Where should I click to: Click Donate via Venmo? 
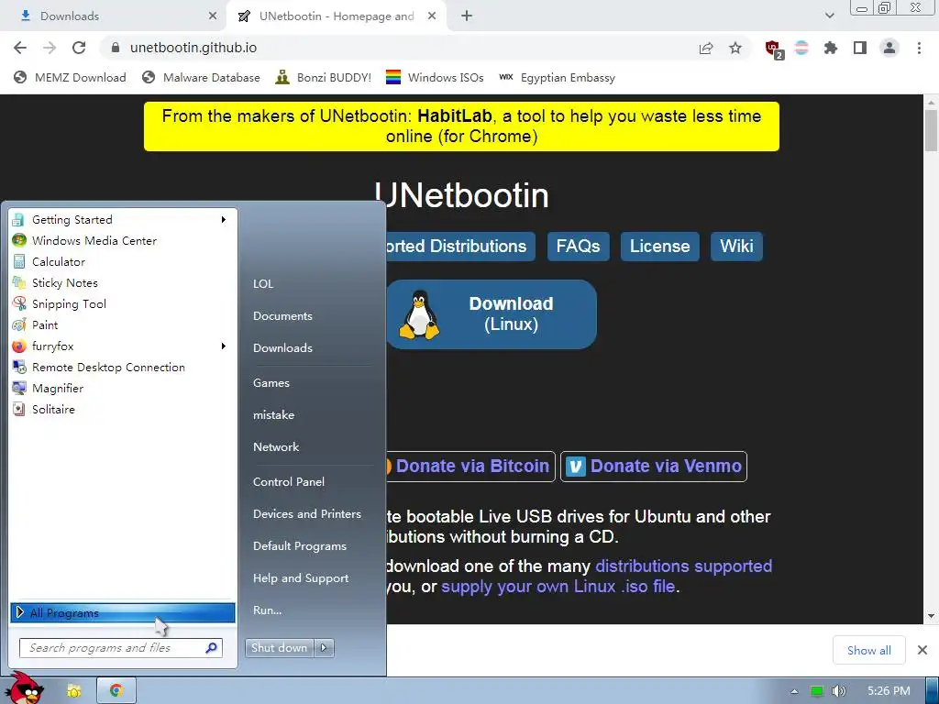click(x=653, y=467)
